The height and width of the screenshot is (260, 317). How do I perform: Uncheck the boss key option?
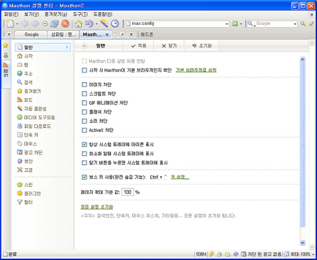84,177
